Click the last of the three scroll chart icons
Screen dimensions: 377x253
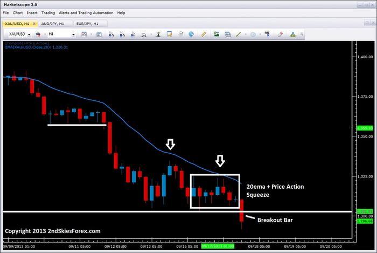tap(132, 35)
